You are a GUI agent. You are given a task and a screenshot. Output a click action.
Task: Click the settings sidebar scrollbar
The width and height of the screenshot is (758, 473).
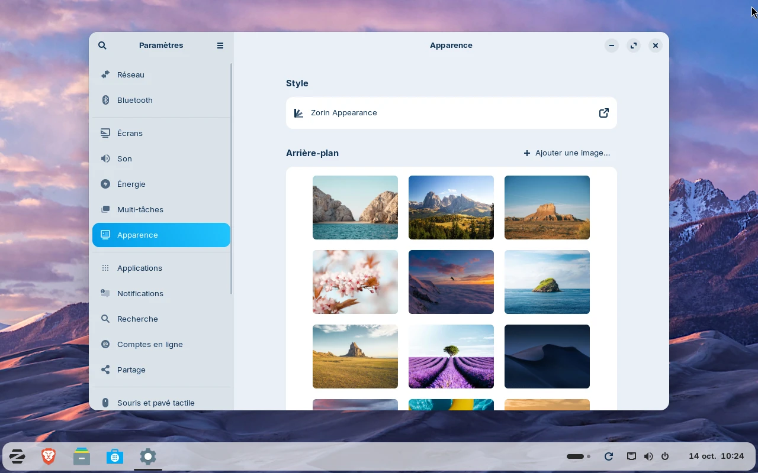[x=232, y=179]
